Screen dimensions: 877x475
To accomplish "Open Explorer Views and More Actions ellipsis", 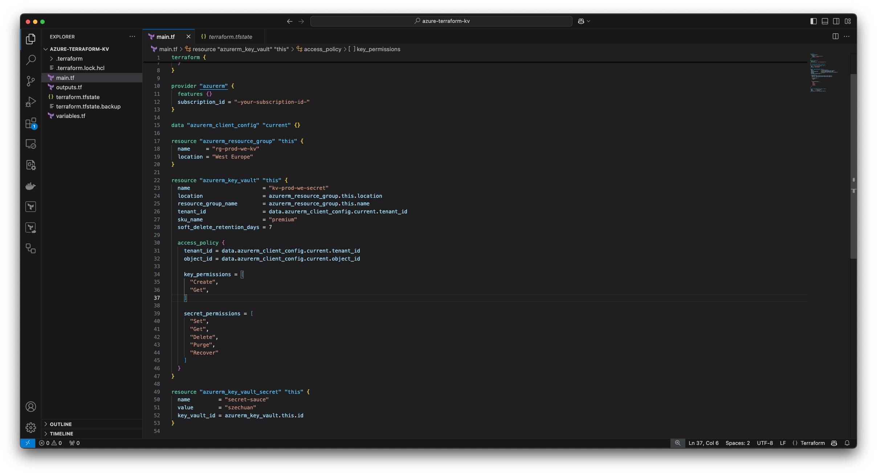I will click(132, 37).
